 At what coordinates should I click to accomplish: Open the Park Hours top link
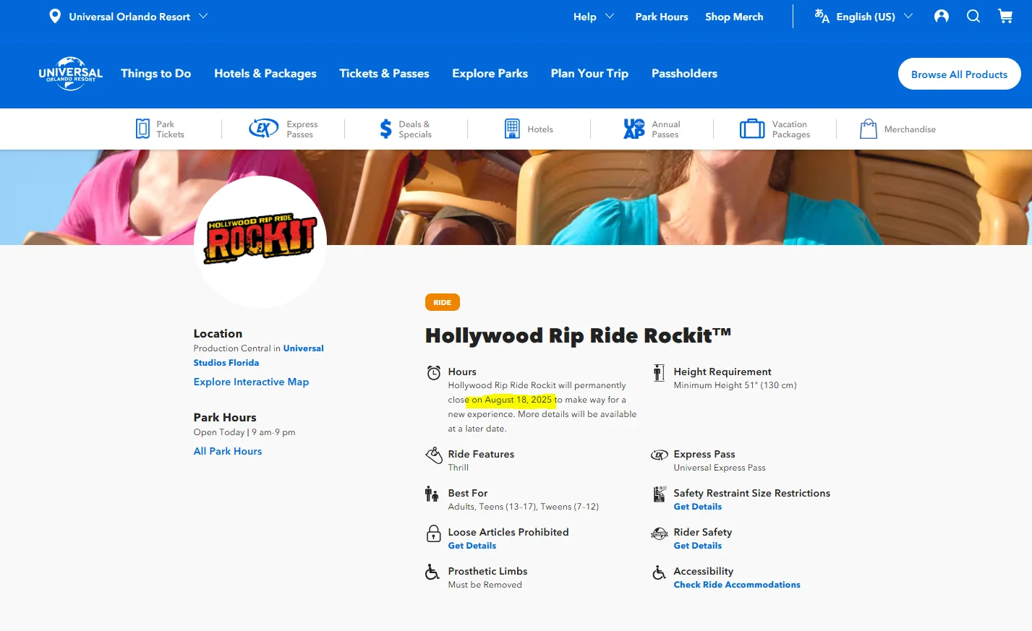[662, 17]
